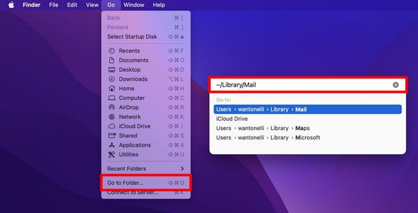Image resolution: width=418 pixels, height=213 pixels.
Task: Open the Apple menu
Action: click(x=11, y=5)
